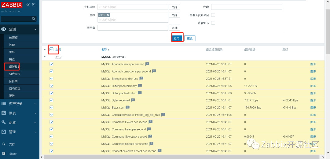Expand the 资产记录 menu section
Image resolution: width=330 pixels, height=159 pixels.
35,104
